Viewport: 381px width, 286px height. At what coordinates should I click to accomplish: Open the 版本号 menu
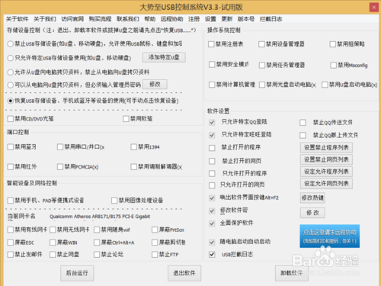point(246,19)
